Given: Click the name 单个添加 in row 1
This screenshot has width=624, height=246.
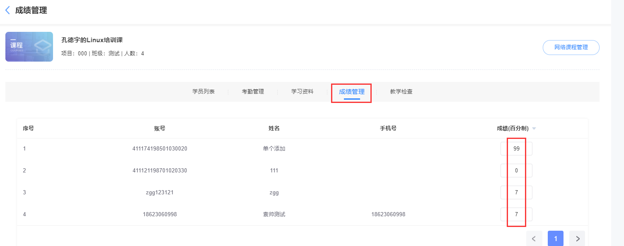Looking at the screenshot, I should 274,148.
